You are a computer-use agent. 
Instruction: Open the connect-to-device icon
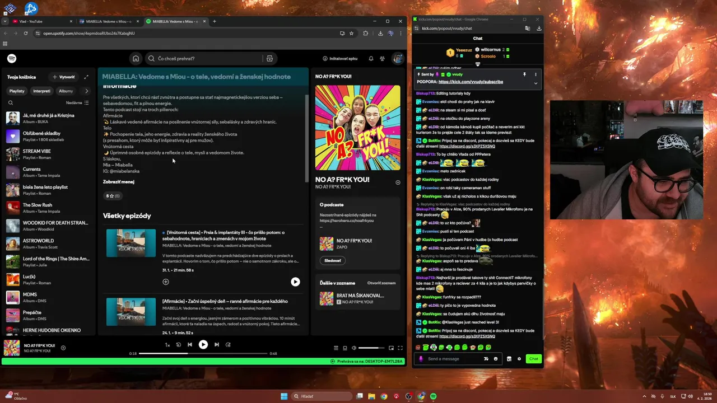tap(345, 348)
